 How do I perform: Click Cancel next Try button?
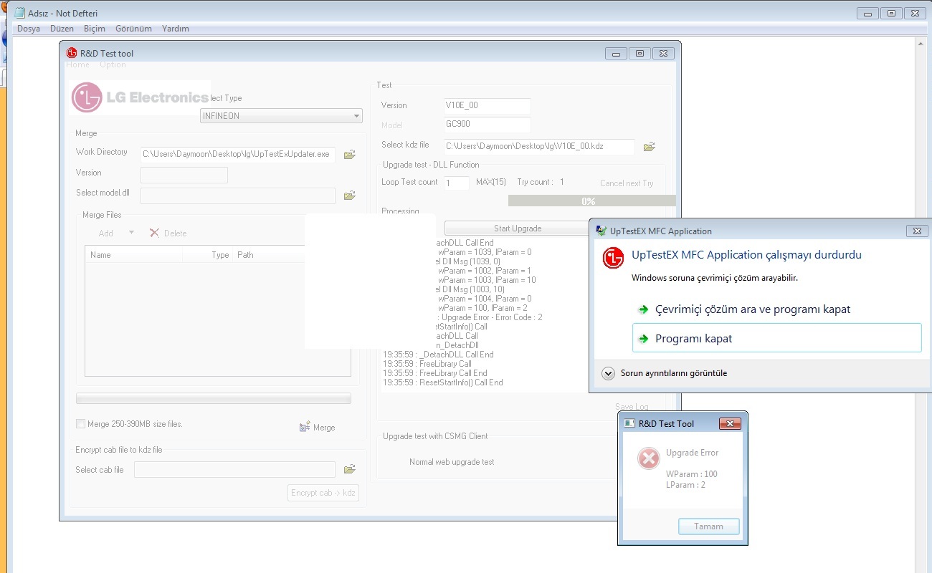[x=627, y=183]
